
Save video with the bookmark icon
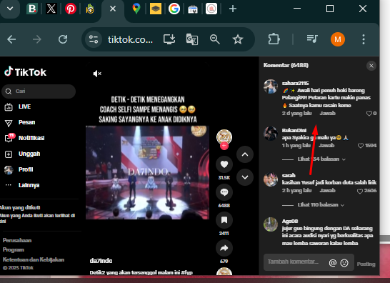point(224,220)
